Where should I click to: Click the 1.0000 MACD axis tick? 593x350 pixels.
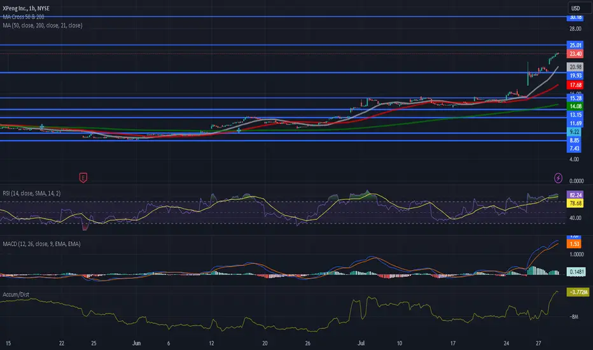[576, 255]
